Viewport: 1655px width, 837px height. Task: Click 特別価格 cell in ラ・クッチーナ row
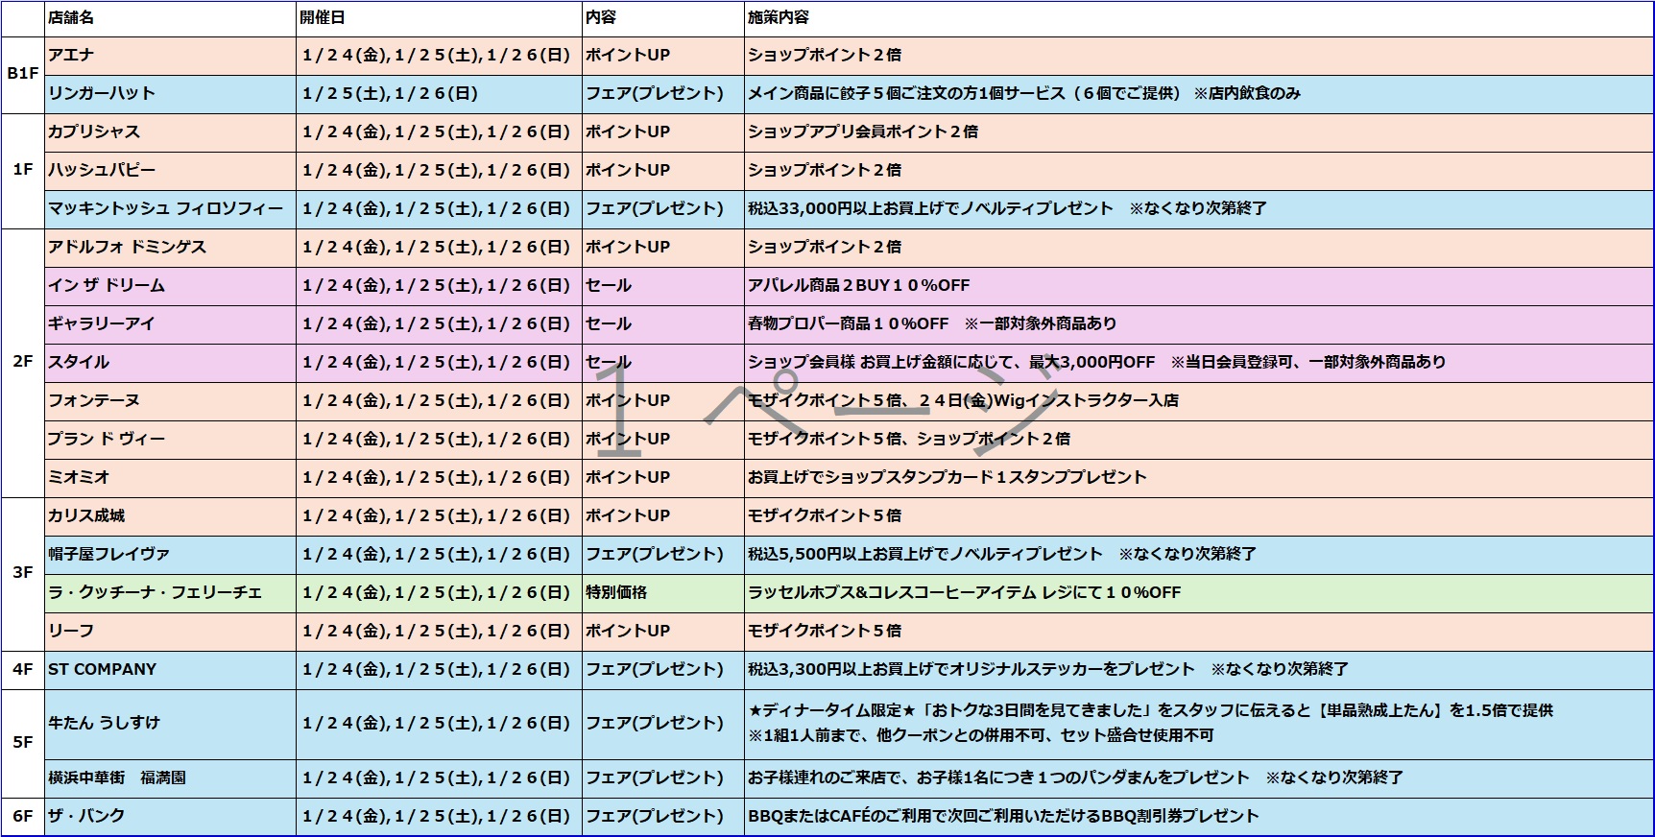[662, 593]
